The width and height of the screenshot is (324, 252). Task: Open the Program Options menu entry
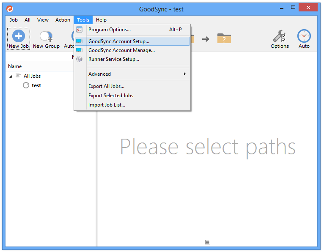coord(110,30)
